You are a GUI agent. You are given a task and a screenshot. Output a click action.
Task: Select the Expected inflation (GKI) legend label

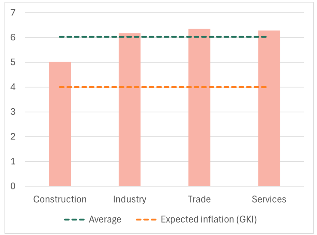tap(209, 220)
